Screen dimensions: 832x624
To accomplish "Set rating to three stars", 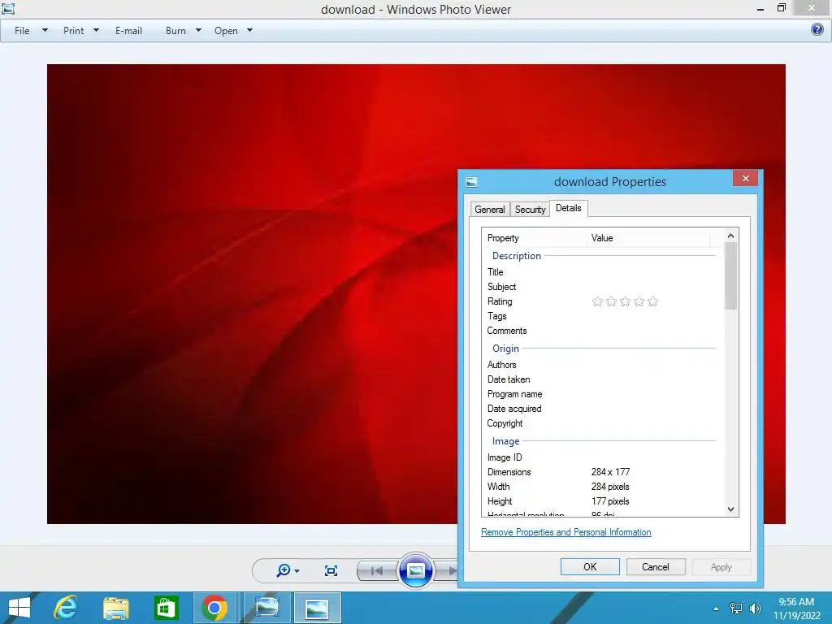I will tap(625, 301).
